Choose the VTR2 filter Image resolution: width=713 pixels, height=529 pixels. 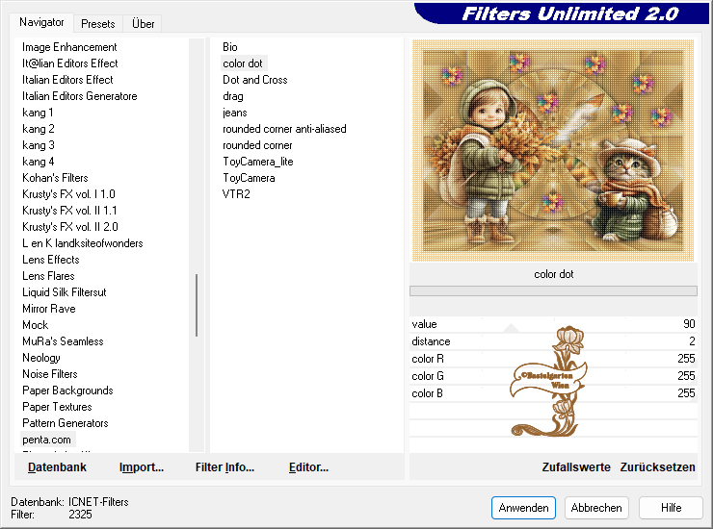(x=236, y=194)
